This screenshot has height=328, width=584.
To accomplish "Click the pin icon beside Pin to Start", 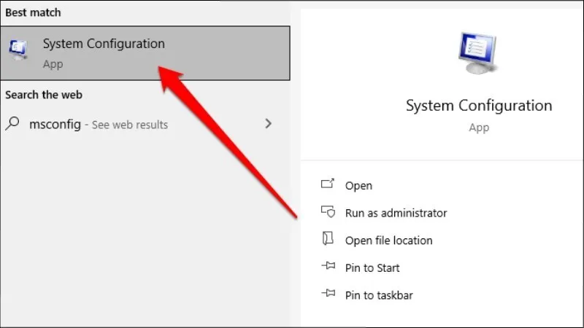I will point(328,268).
